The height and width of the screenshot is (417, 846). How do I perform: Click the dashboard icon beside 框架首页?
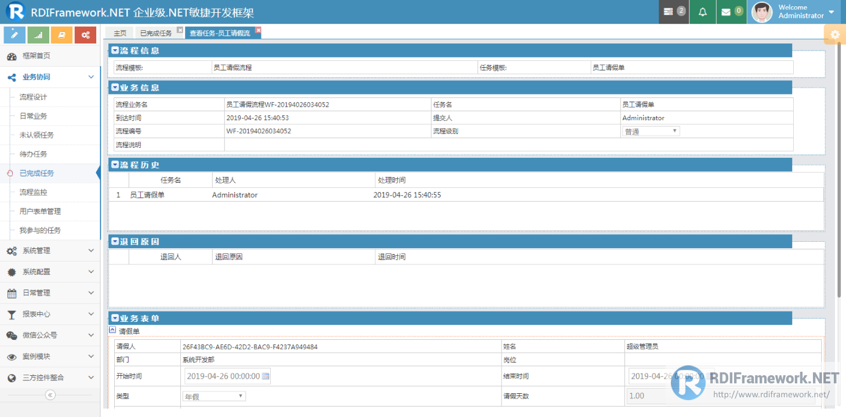click(12, 56)
